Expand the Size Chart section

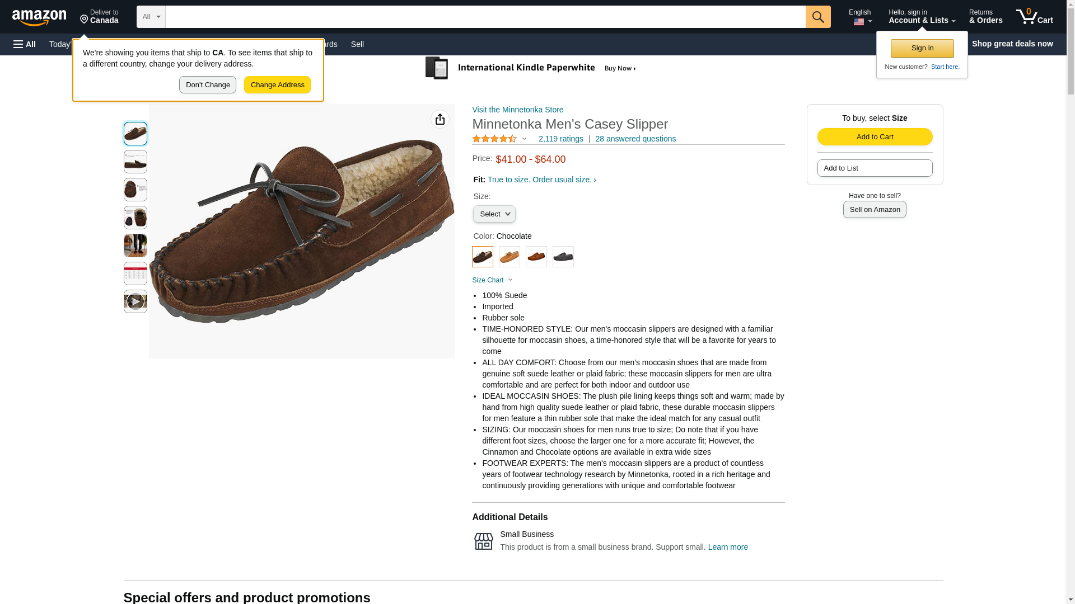coord(492,280)
